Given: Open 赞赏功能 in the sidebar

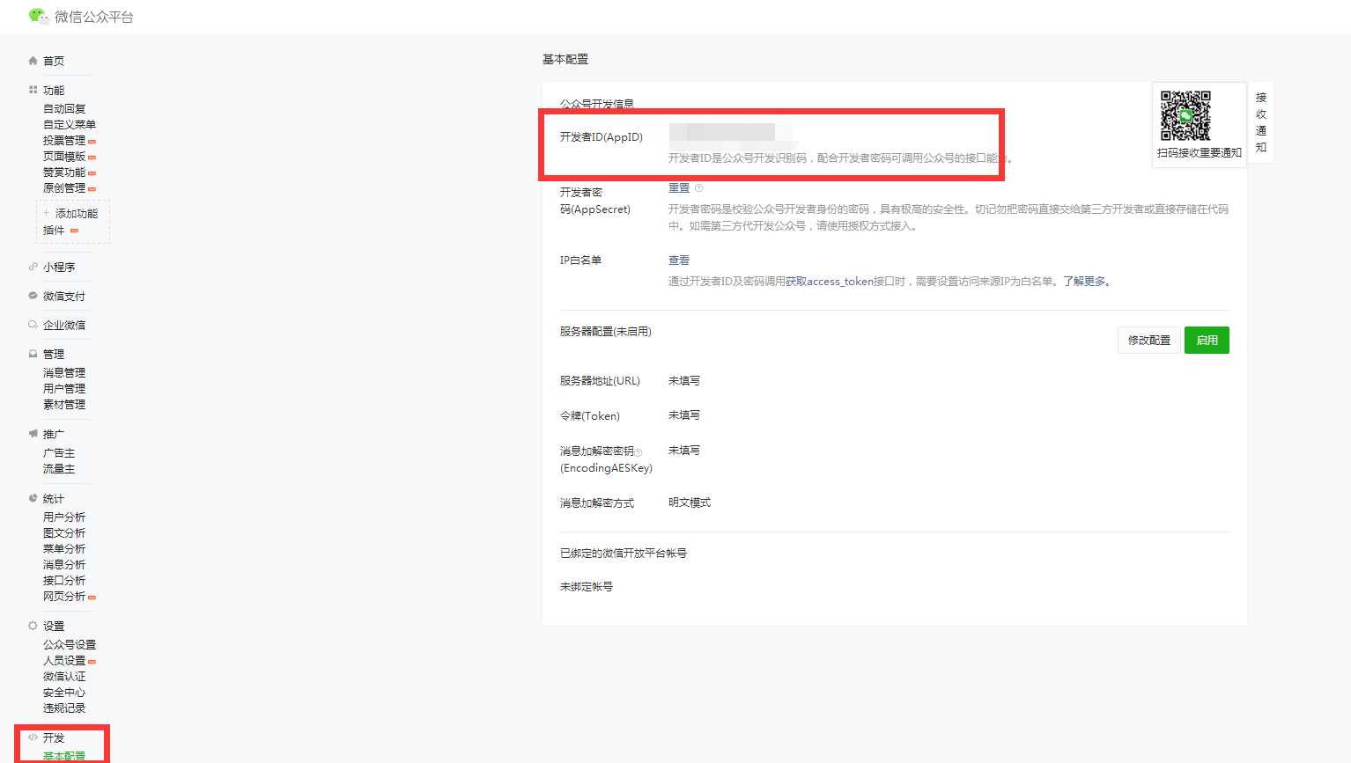Looking at the screenshot, I should [64, 172].
